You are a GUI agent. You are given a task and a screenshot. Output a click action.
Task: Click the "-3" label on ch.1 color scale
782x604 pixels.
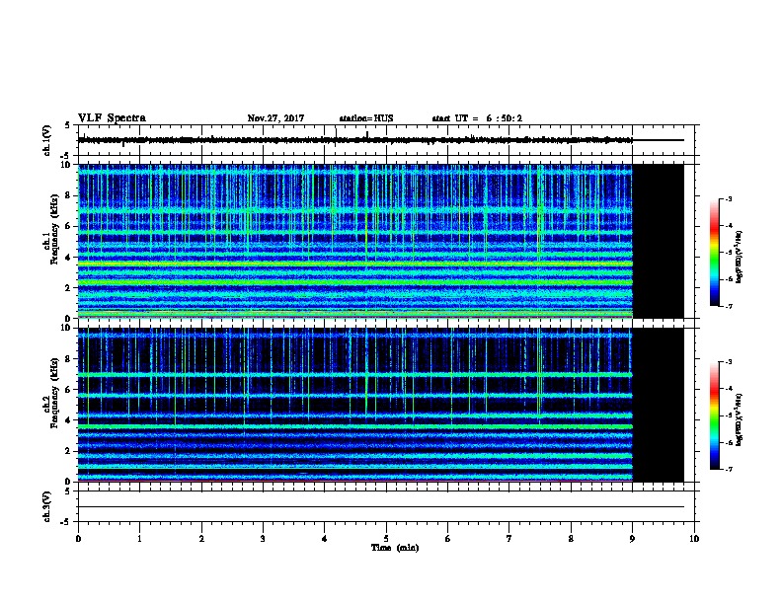coord(728,199)
